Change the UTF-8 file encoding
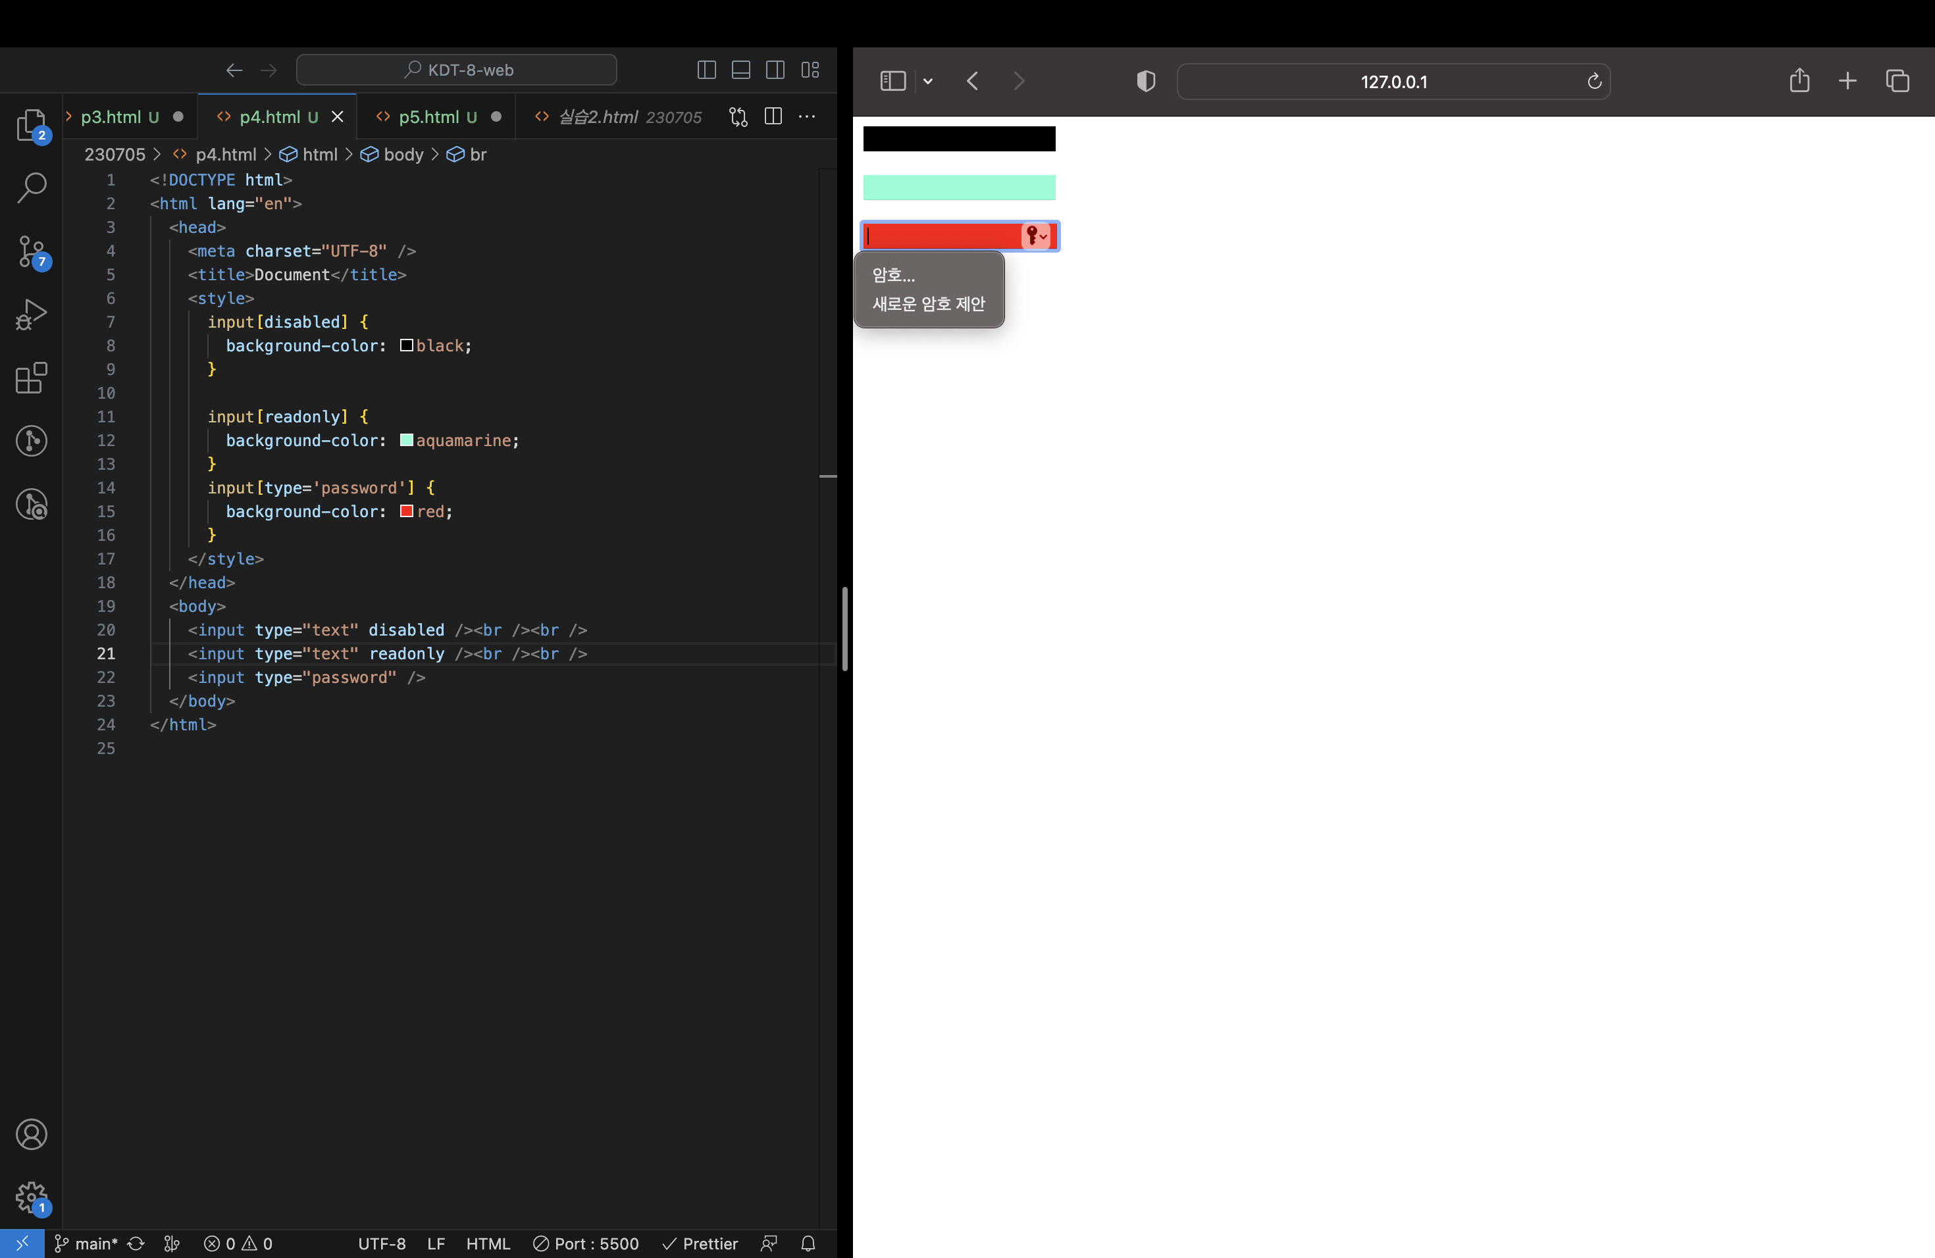The image size is (1935, 1258). point(382,1244)
